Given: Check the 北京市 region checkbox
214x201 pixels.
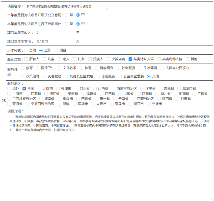Looking at the screenshot, I should 39,89.
